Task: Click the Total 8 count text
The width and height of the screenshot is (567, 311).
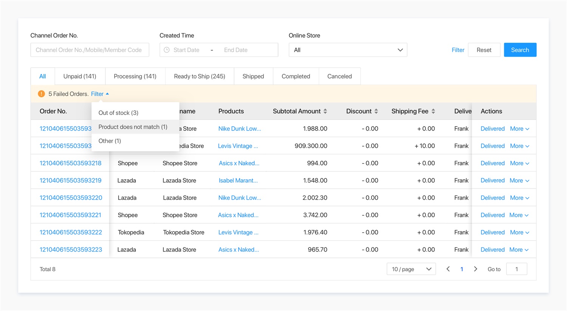Action: click(48, 269)
